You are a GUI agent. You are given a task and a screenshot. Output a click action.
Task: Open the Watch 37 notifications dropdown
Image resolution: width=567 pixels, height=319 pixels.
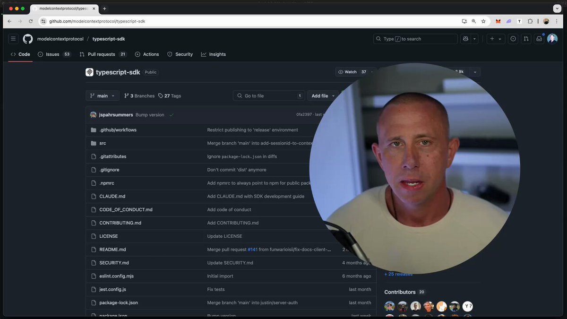352,72
